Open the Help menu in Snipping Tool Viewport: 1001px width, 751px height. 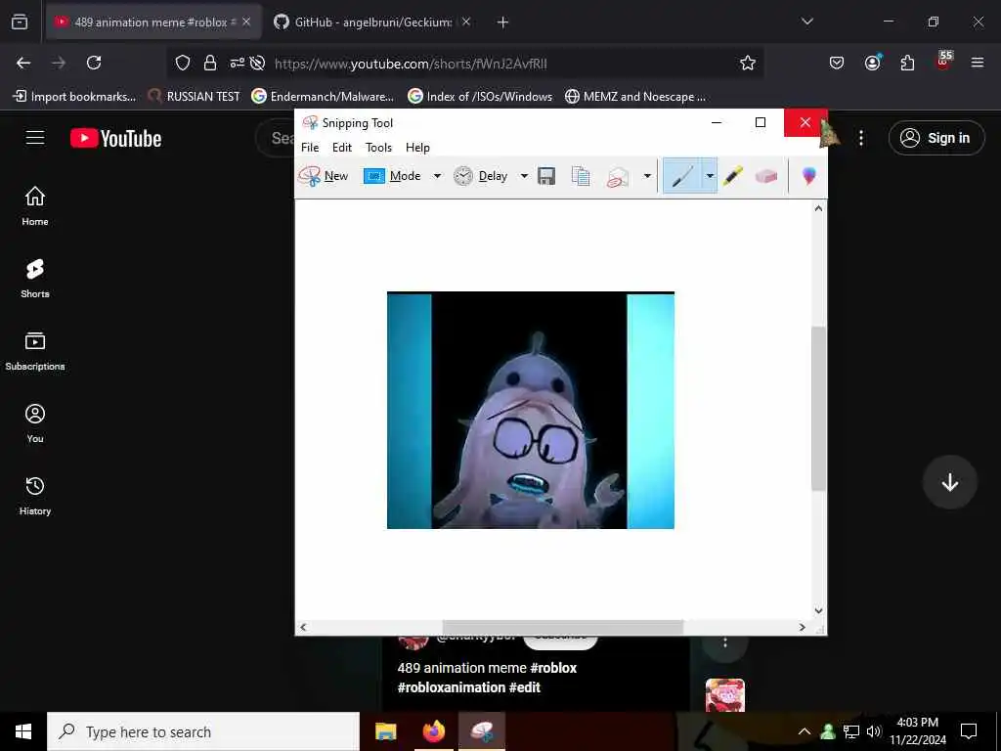pyautogui.click(x=417, y=148)
